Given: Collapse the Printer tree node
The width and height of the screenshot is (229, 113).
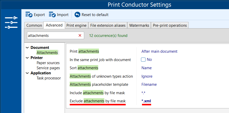Looking at the screenshot, I should [28, 58].
